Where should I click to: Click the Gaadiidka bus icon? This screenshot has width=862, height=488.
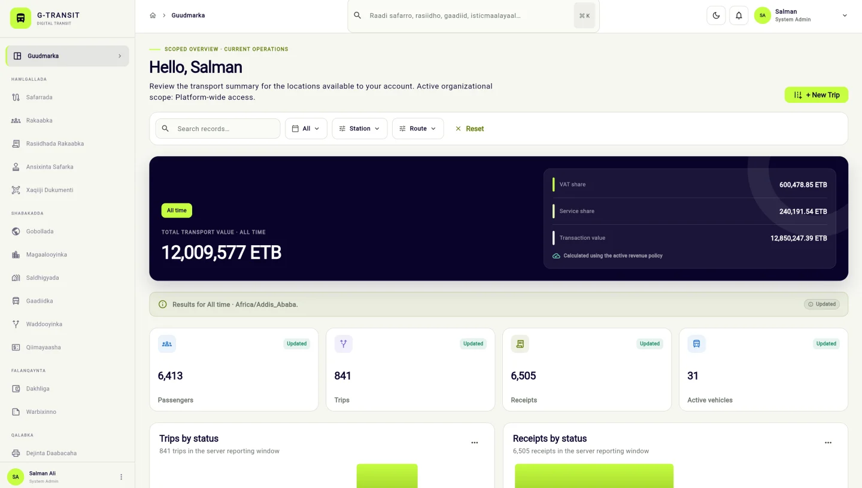tap(16, 301)
